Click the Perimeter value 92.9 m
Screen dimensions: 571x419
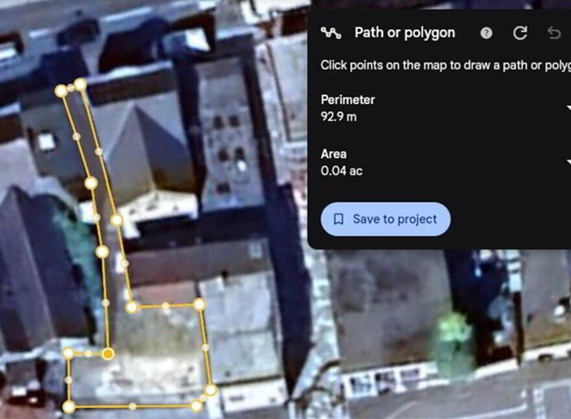pyautogui.click(x=339, y=117)
